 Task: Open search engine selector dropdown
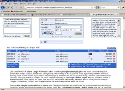pos(98,8)
